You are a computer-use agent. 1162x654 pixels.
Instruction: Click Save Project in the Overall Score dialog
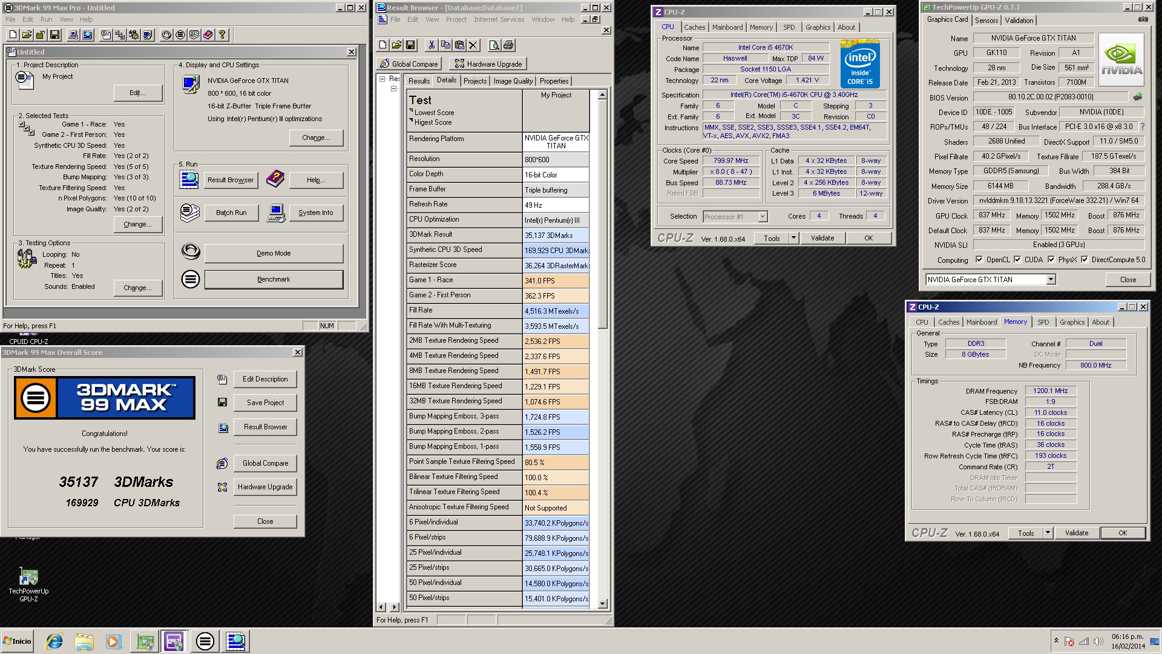click(265, 403)
